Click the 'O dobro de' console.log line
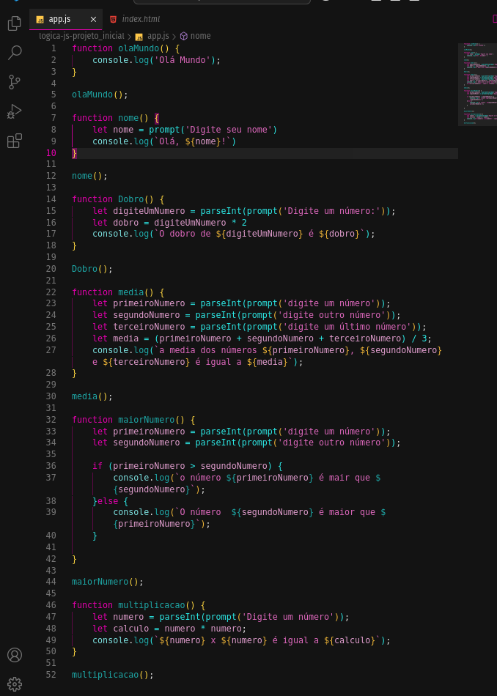Viewport: 497px width, 696px height. point(234,234)
